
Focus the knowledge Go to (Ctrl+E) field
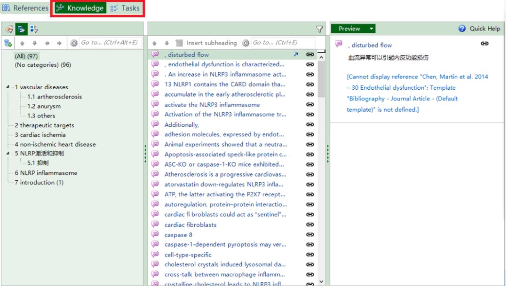tap(283, 43)
